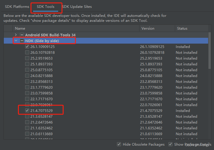Click version cell 23.2.8568313
This screenshot has height=150, width=214.
click(151, 82)
